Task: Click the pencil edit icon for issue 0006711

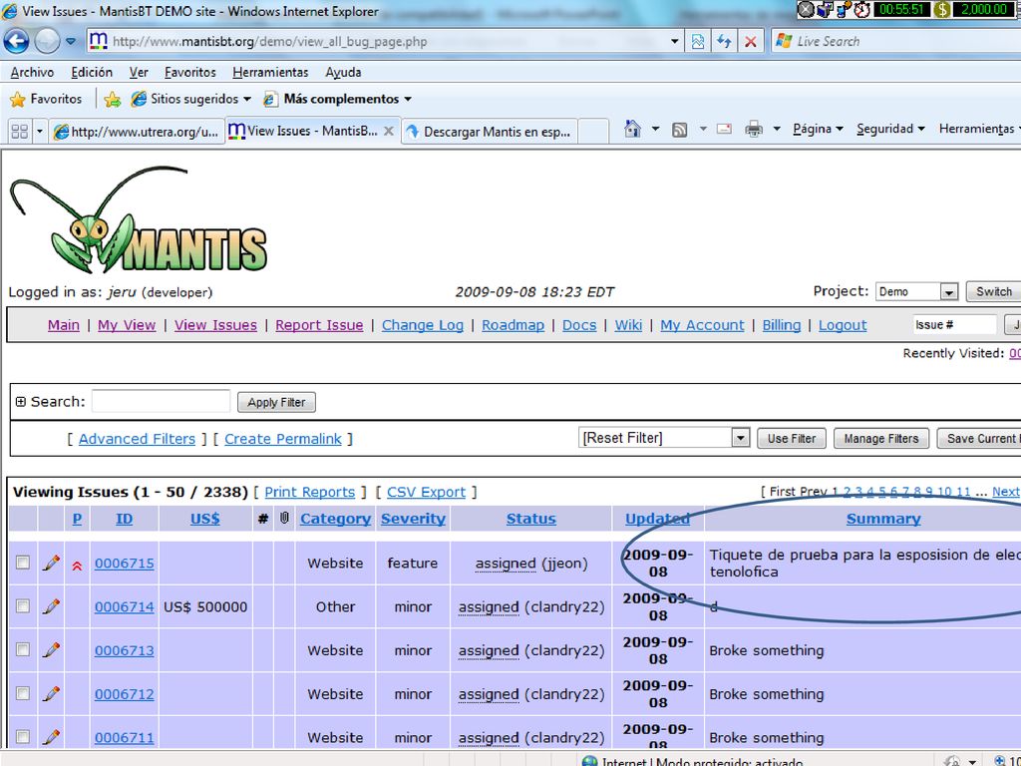Action: [51, 737]
